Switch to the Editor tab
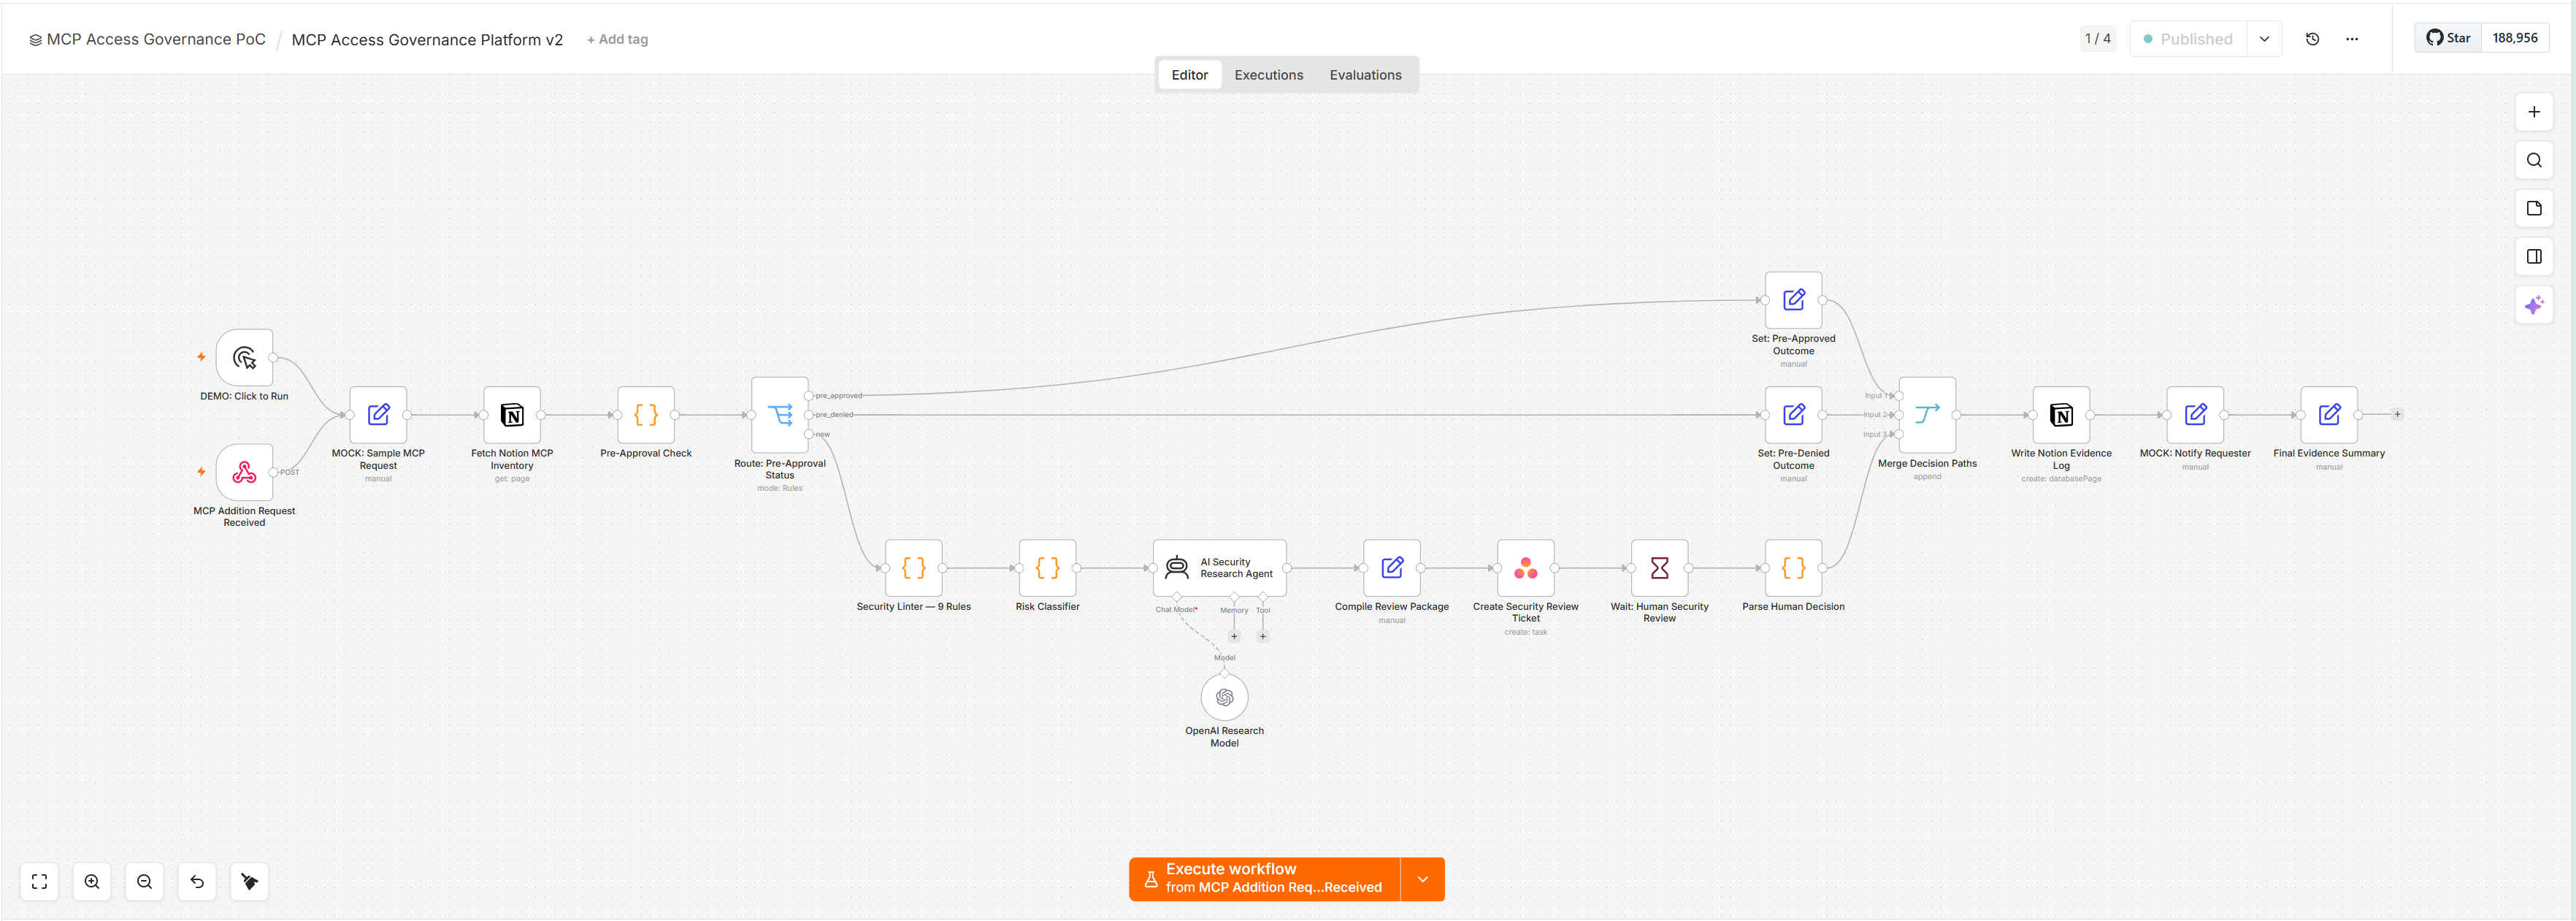 tap(1189, 75)
